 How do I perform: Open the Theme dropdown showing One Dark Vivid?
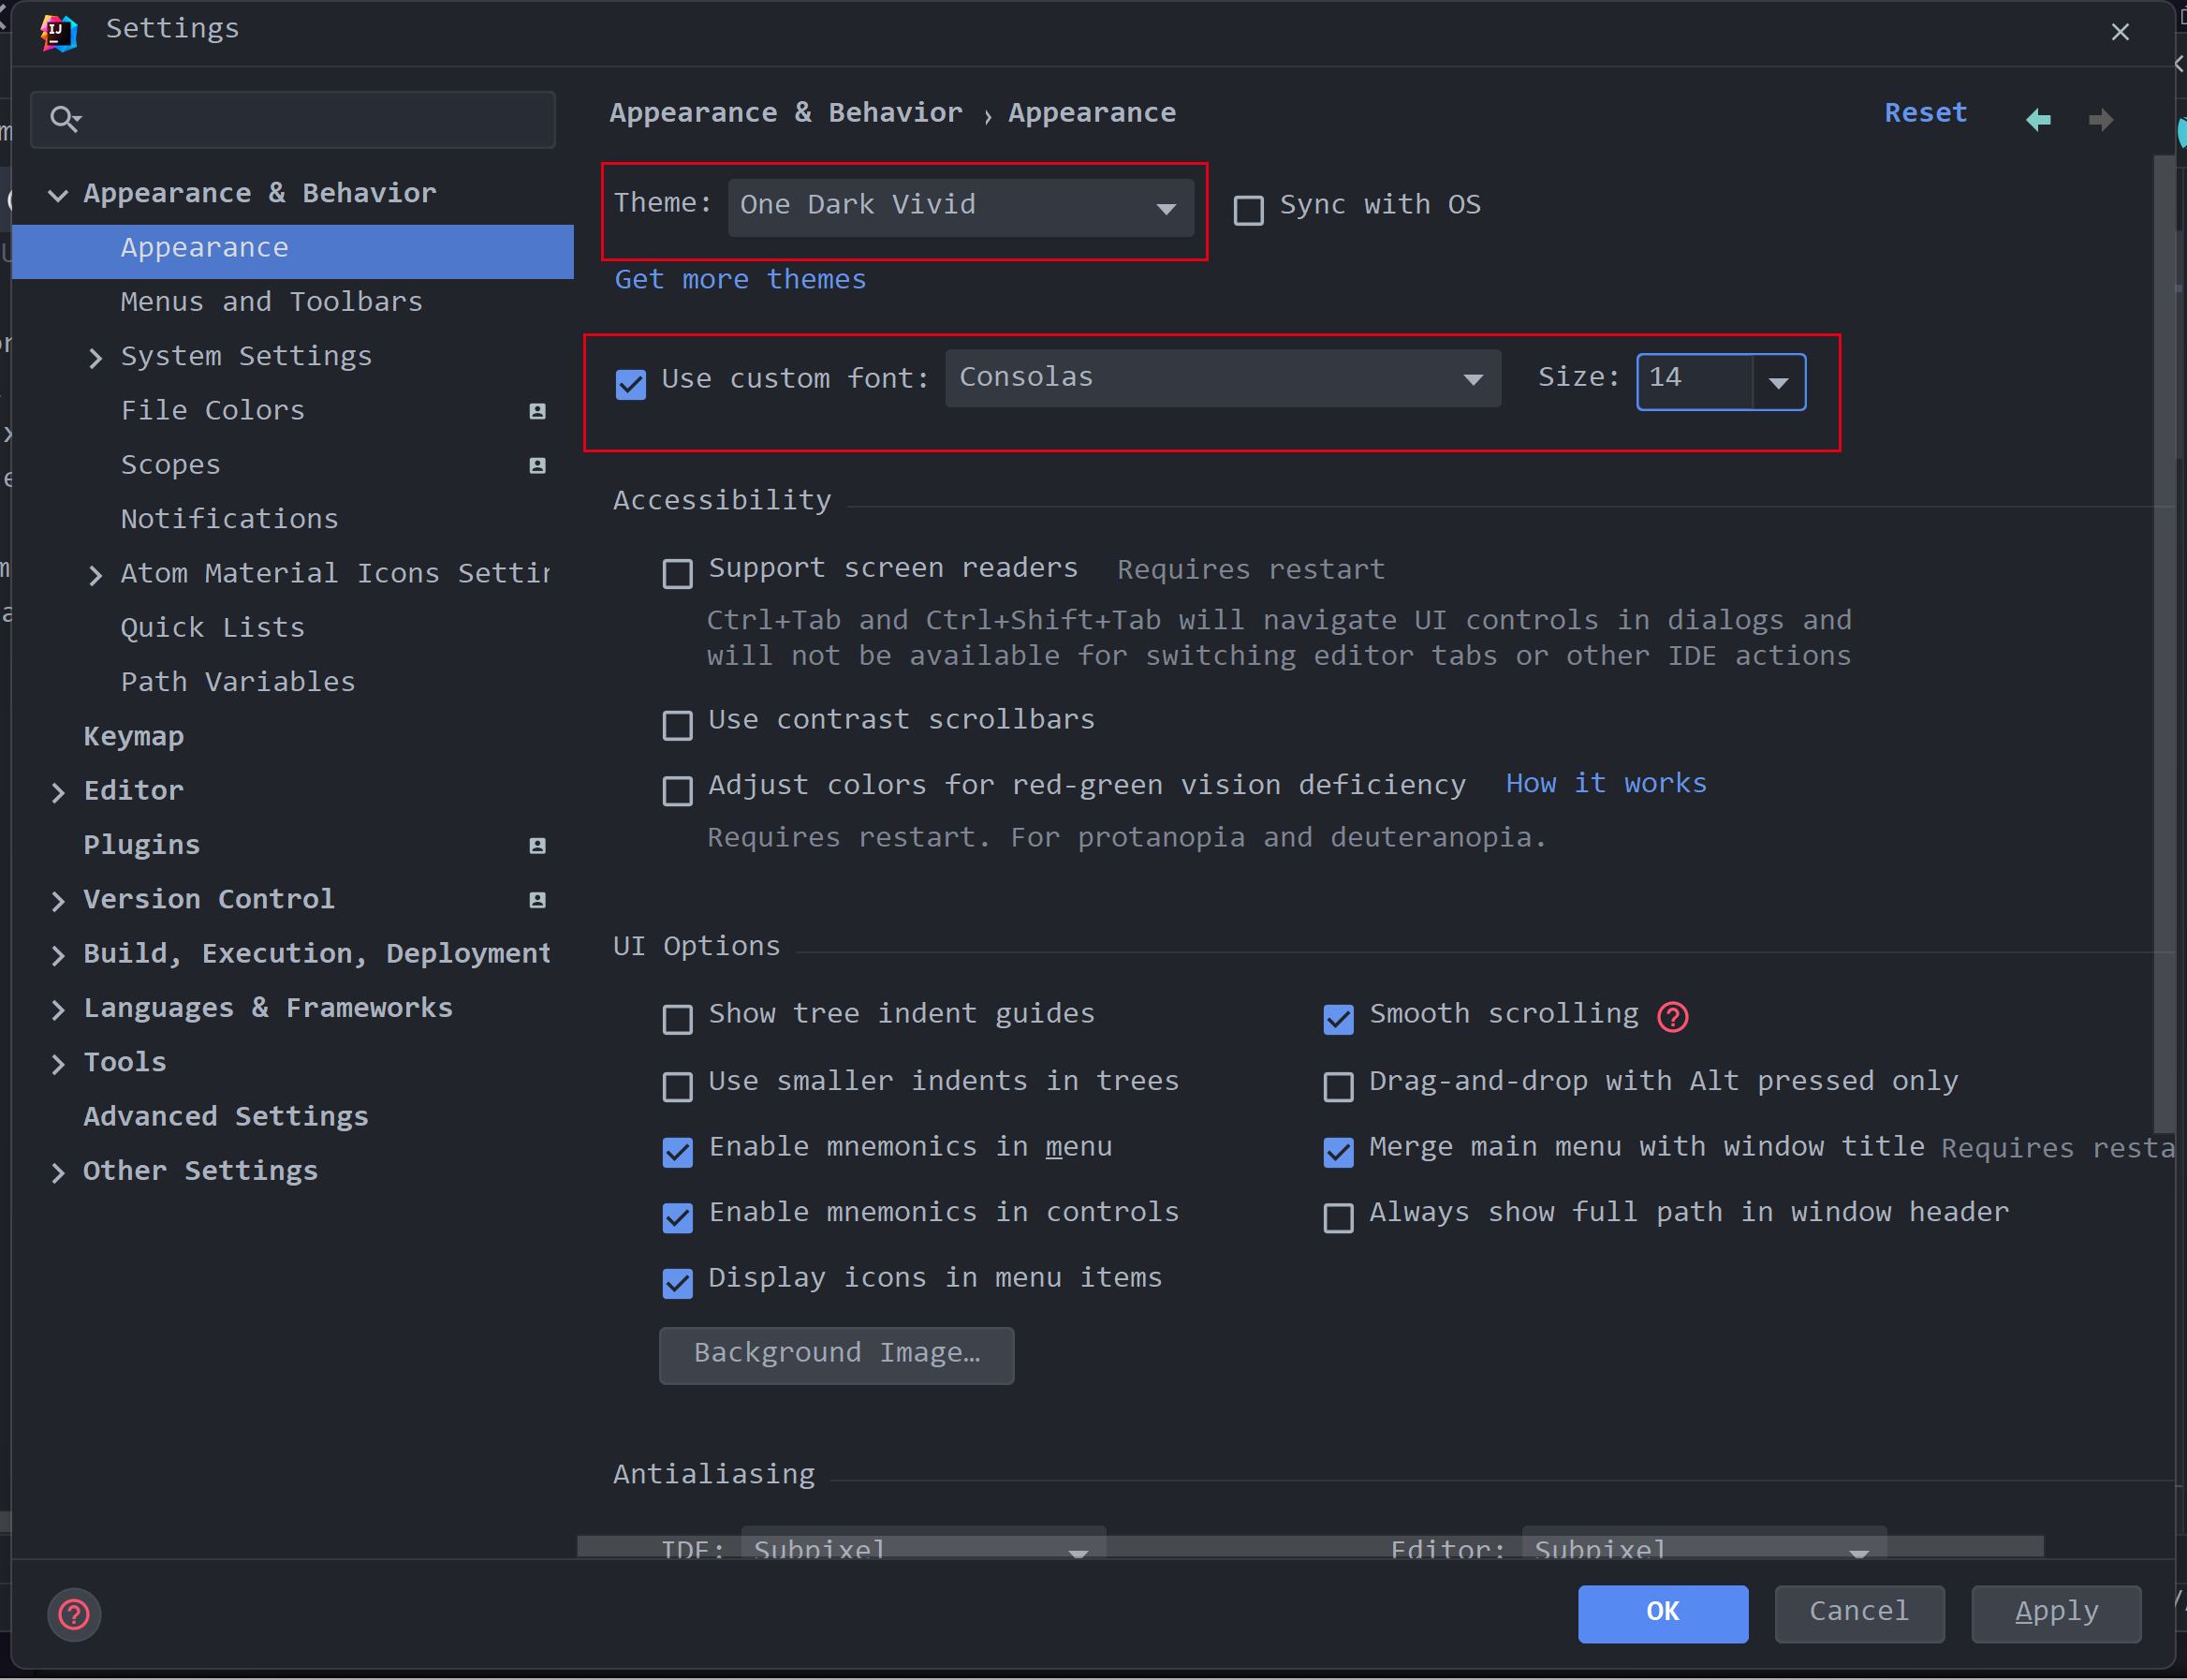[x=960, y=207]
